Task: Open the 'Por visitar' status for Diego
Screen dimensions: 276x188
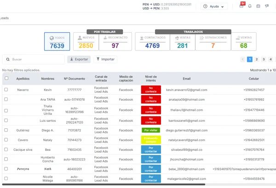Action: click(151, 130)
